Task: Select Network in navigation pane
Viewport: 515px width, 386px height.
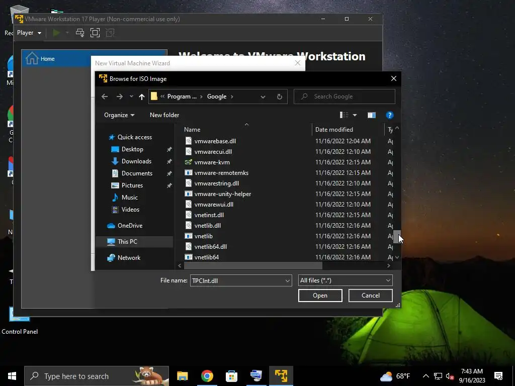Action: pyautogui.click(x=129, y=258)
